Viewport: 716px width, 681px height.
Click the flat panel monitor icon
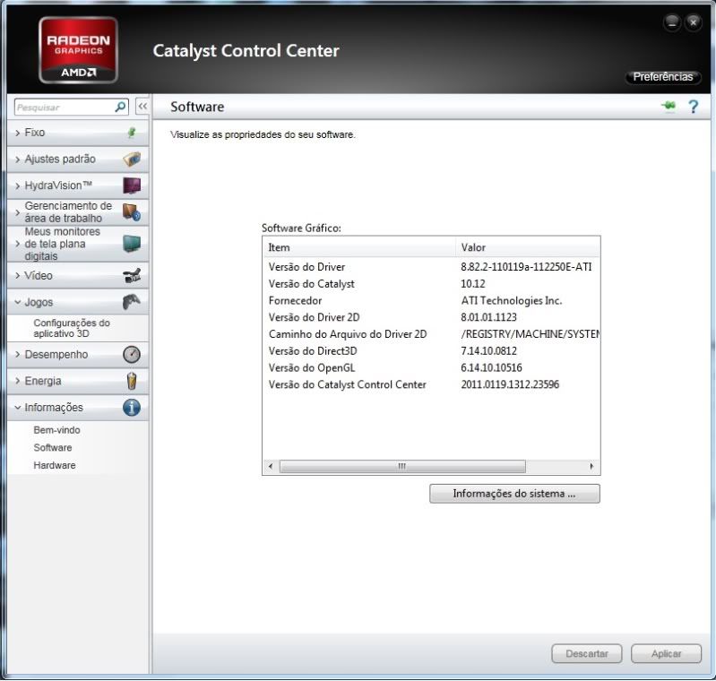click(x=132, y=244)
